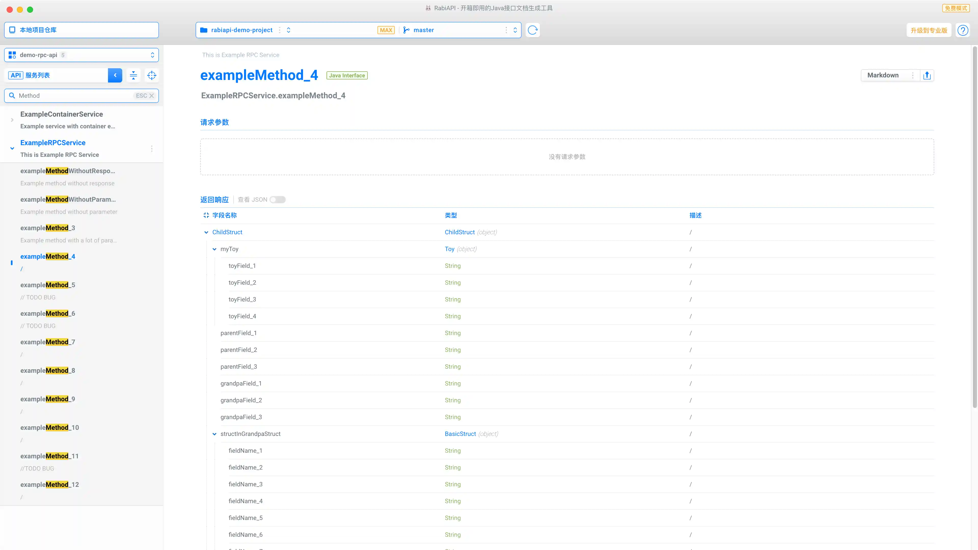Collapse sidebar with blue arrow button
Viewport: 978px width, 550px height.
point(115,75)
